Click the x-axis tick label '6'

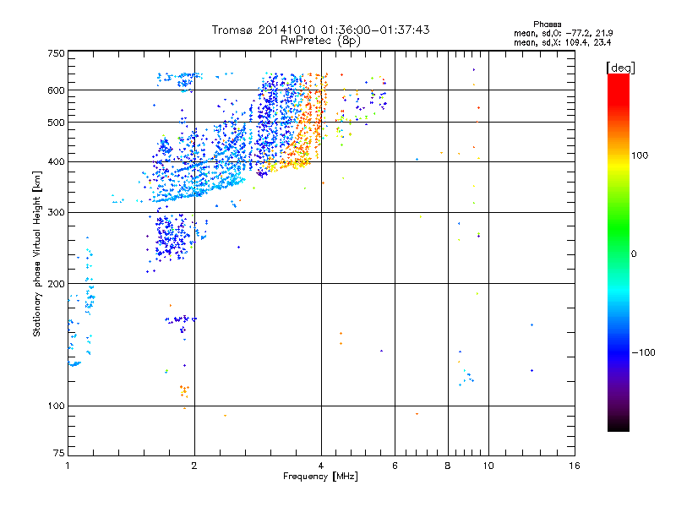click(395, 466)
